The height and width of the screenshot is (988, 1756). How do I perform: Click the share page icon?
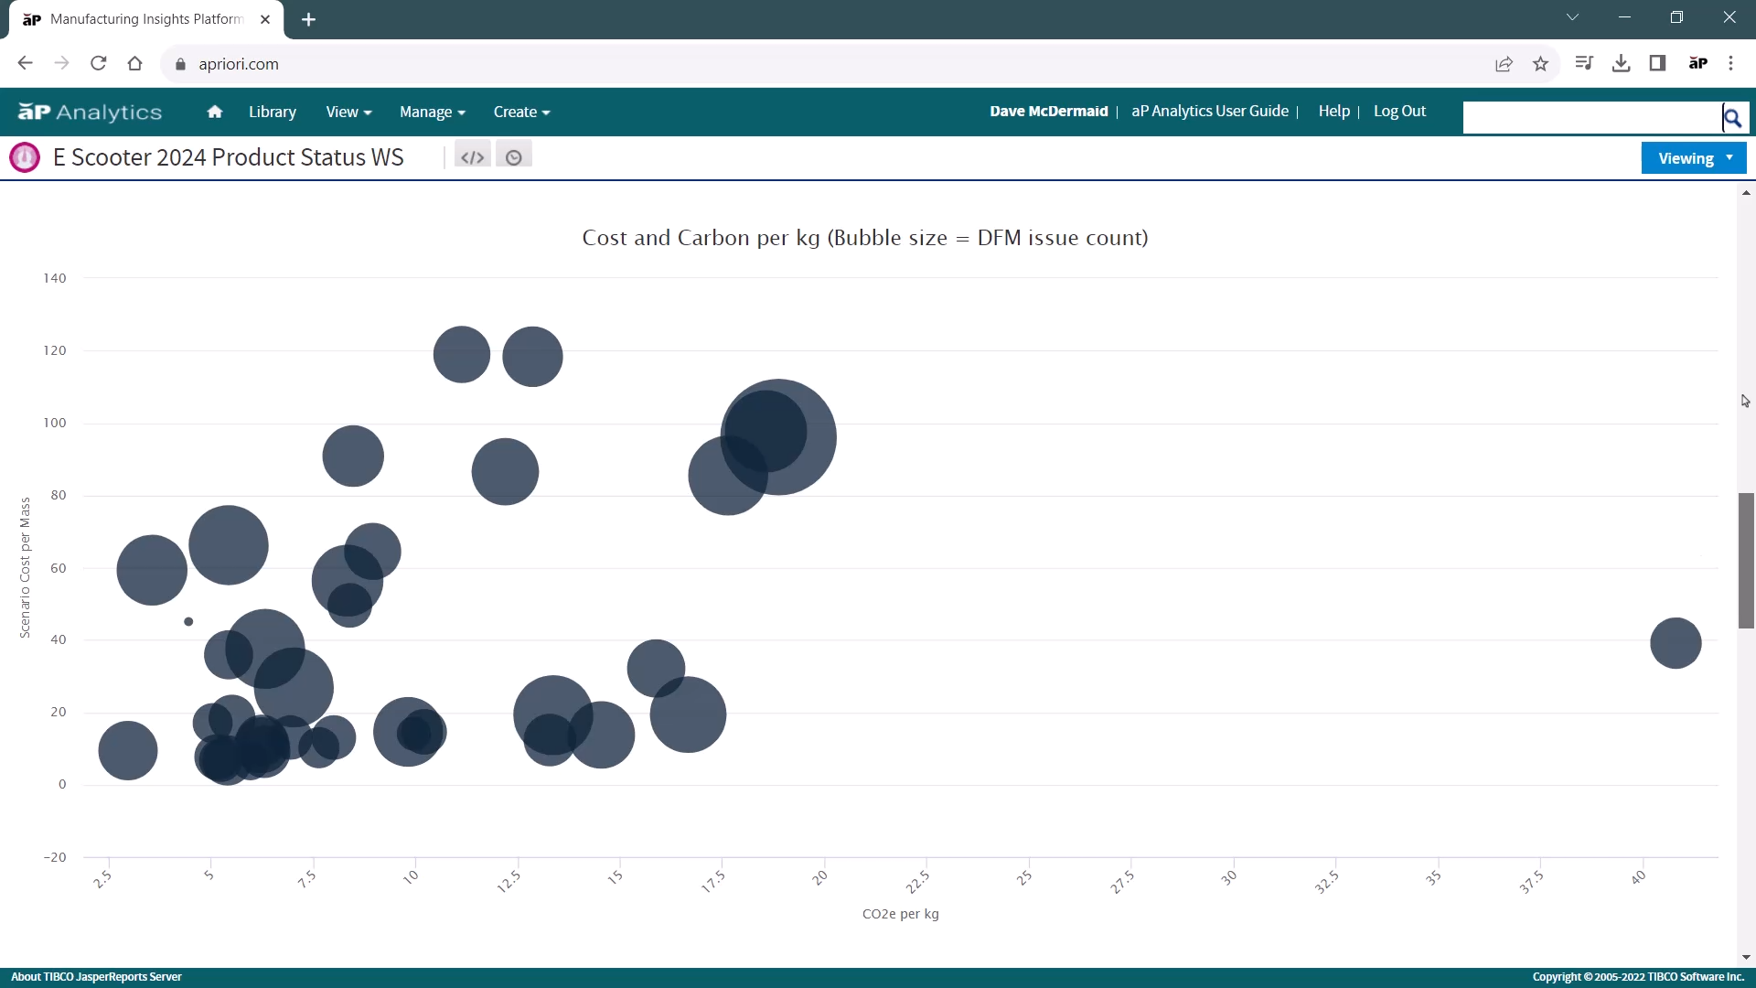[1504, 64]
